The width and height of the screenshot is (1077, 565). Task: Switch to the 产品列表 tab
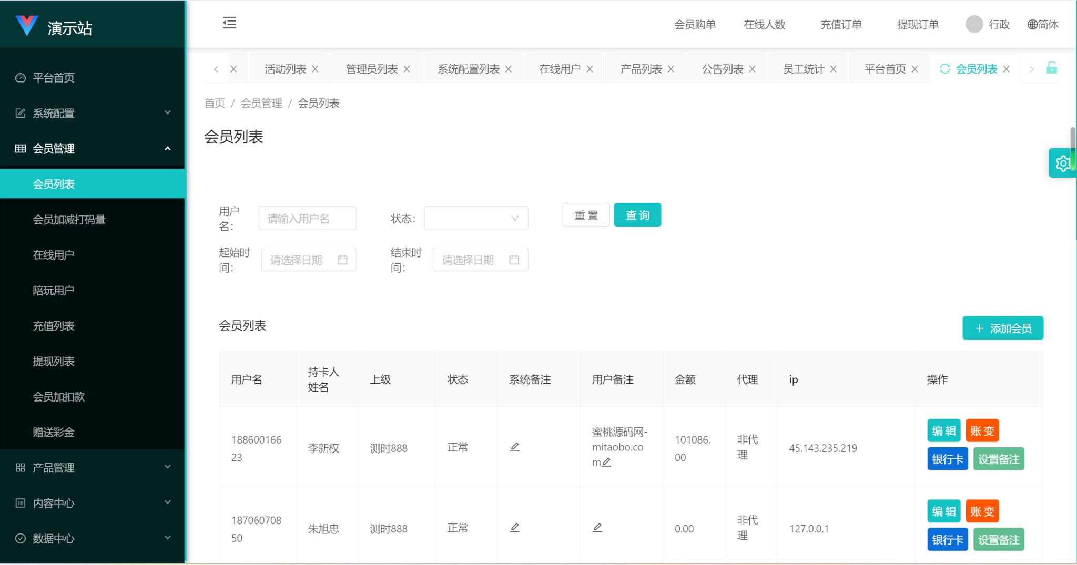click(641, 69)
